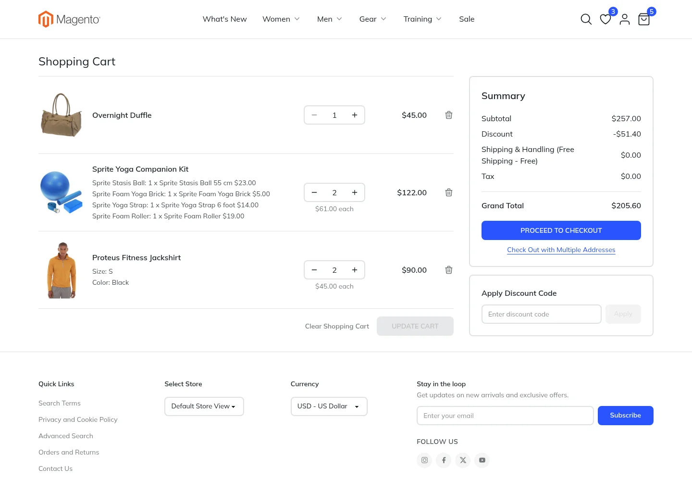Increase Overnight Duffle quantity

pyautogui.click(x=355, y=115)
